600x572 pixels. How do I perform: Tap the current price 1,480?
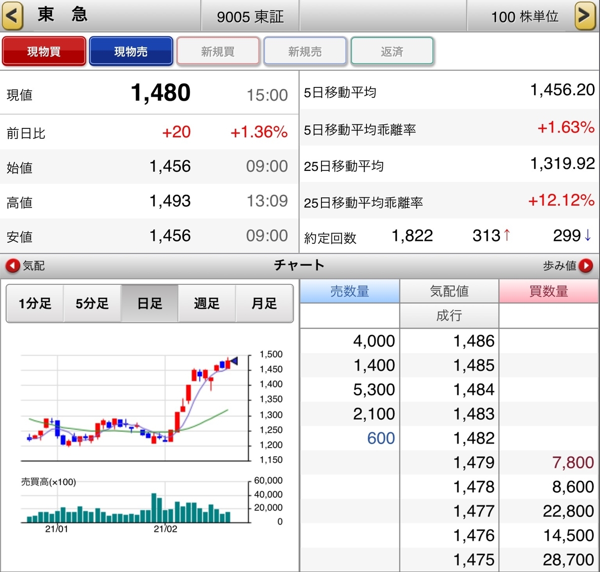pyautogui.click(x=160, y=93)
